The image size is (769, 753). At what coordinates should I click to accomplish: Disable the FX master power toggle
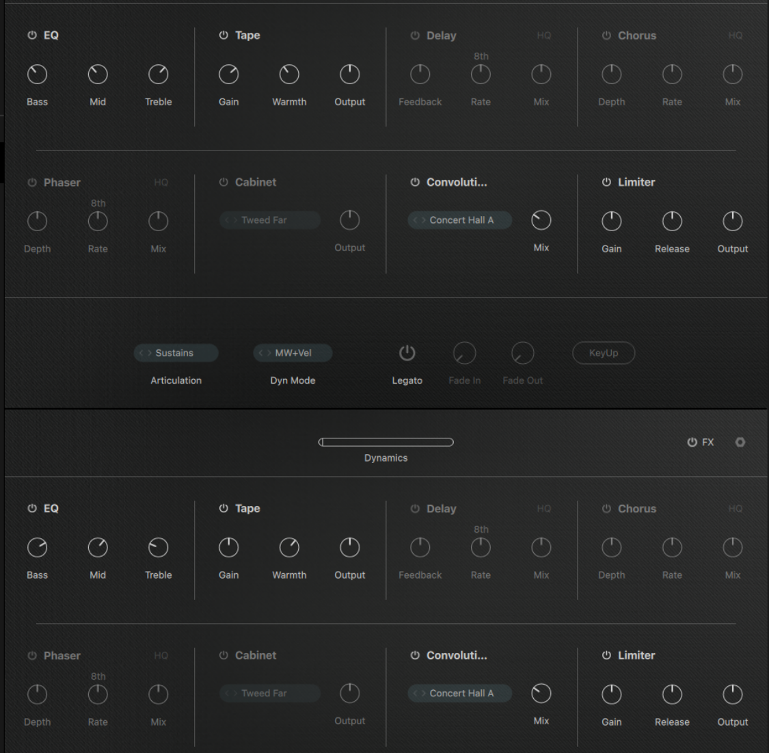pyautogui.click(x=690, y=442)
